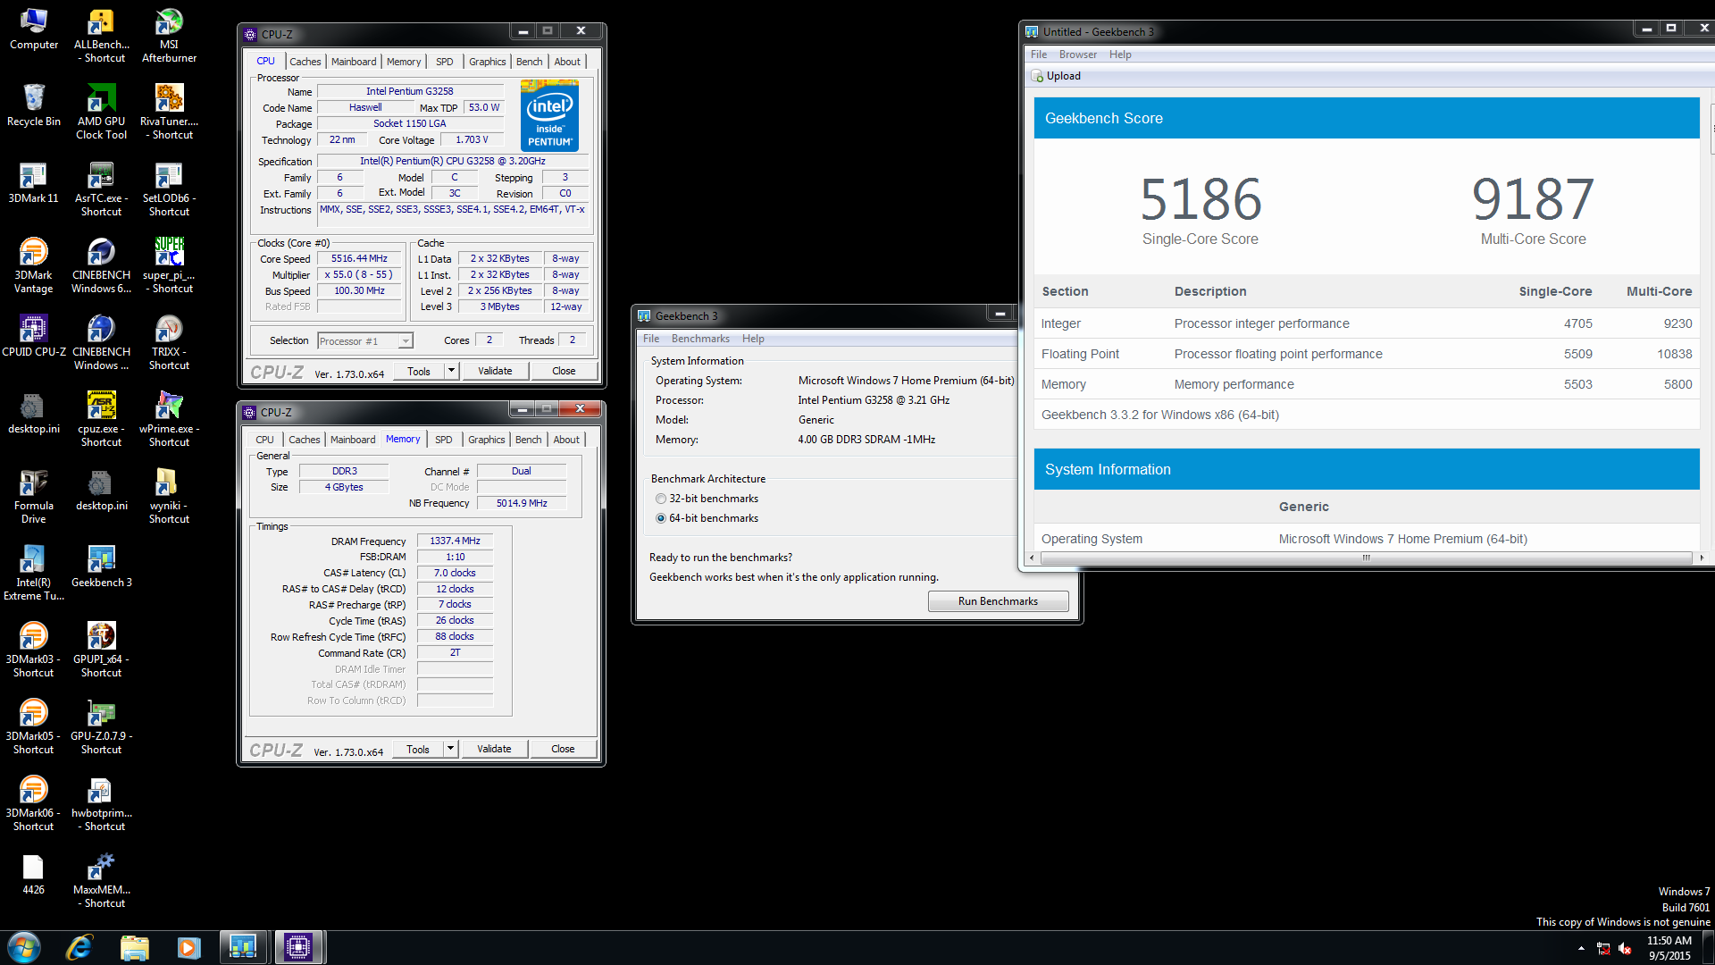Click Close in top CPU-Z window
1715x965 pixels.
pos(564,371)
